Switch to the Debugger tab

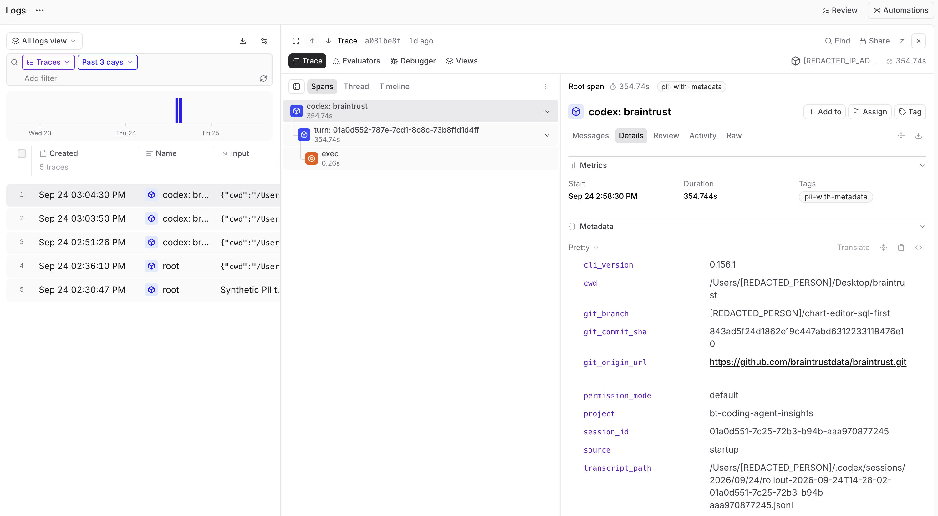[x=413, y=61]
